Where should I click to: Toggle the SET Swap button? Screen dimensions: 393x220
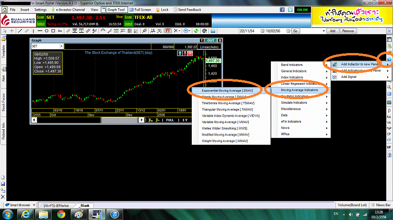coord(41,17)
